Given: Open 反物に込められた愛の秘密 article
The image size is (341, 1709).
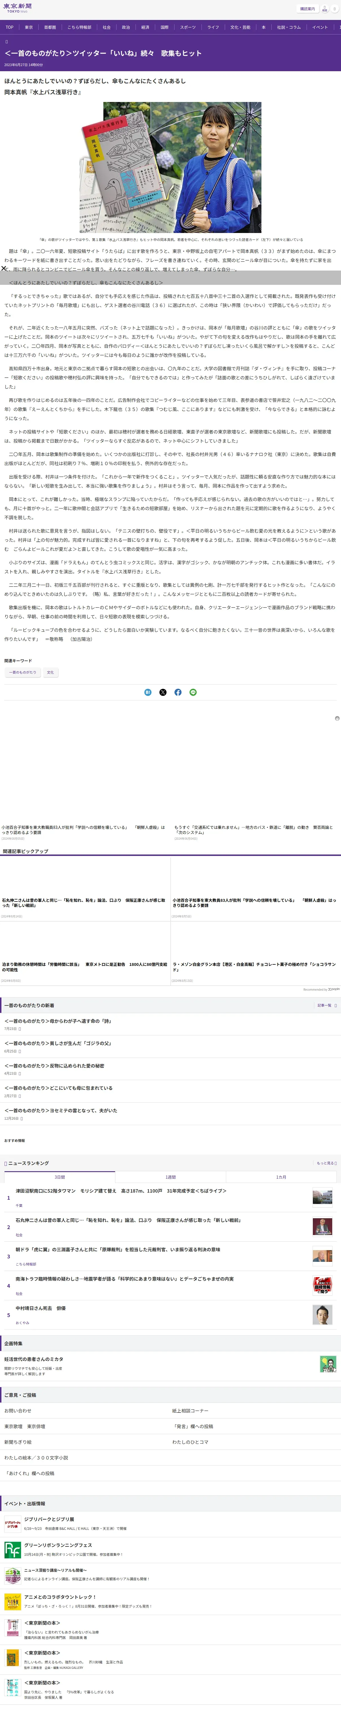Looking at the screenshot, I should coord(54,1066).
